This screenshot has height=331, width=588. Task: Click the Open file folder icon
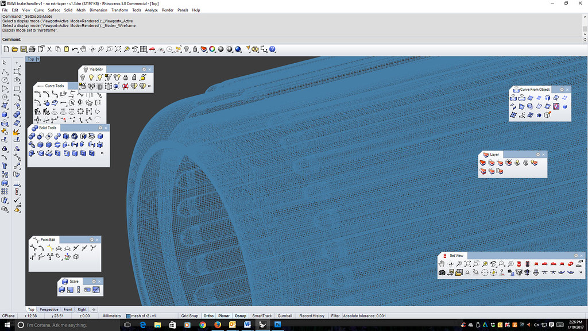[14, 49]
